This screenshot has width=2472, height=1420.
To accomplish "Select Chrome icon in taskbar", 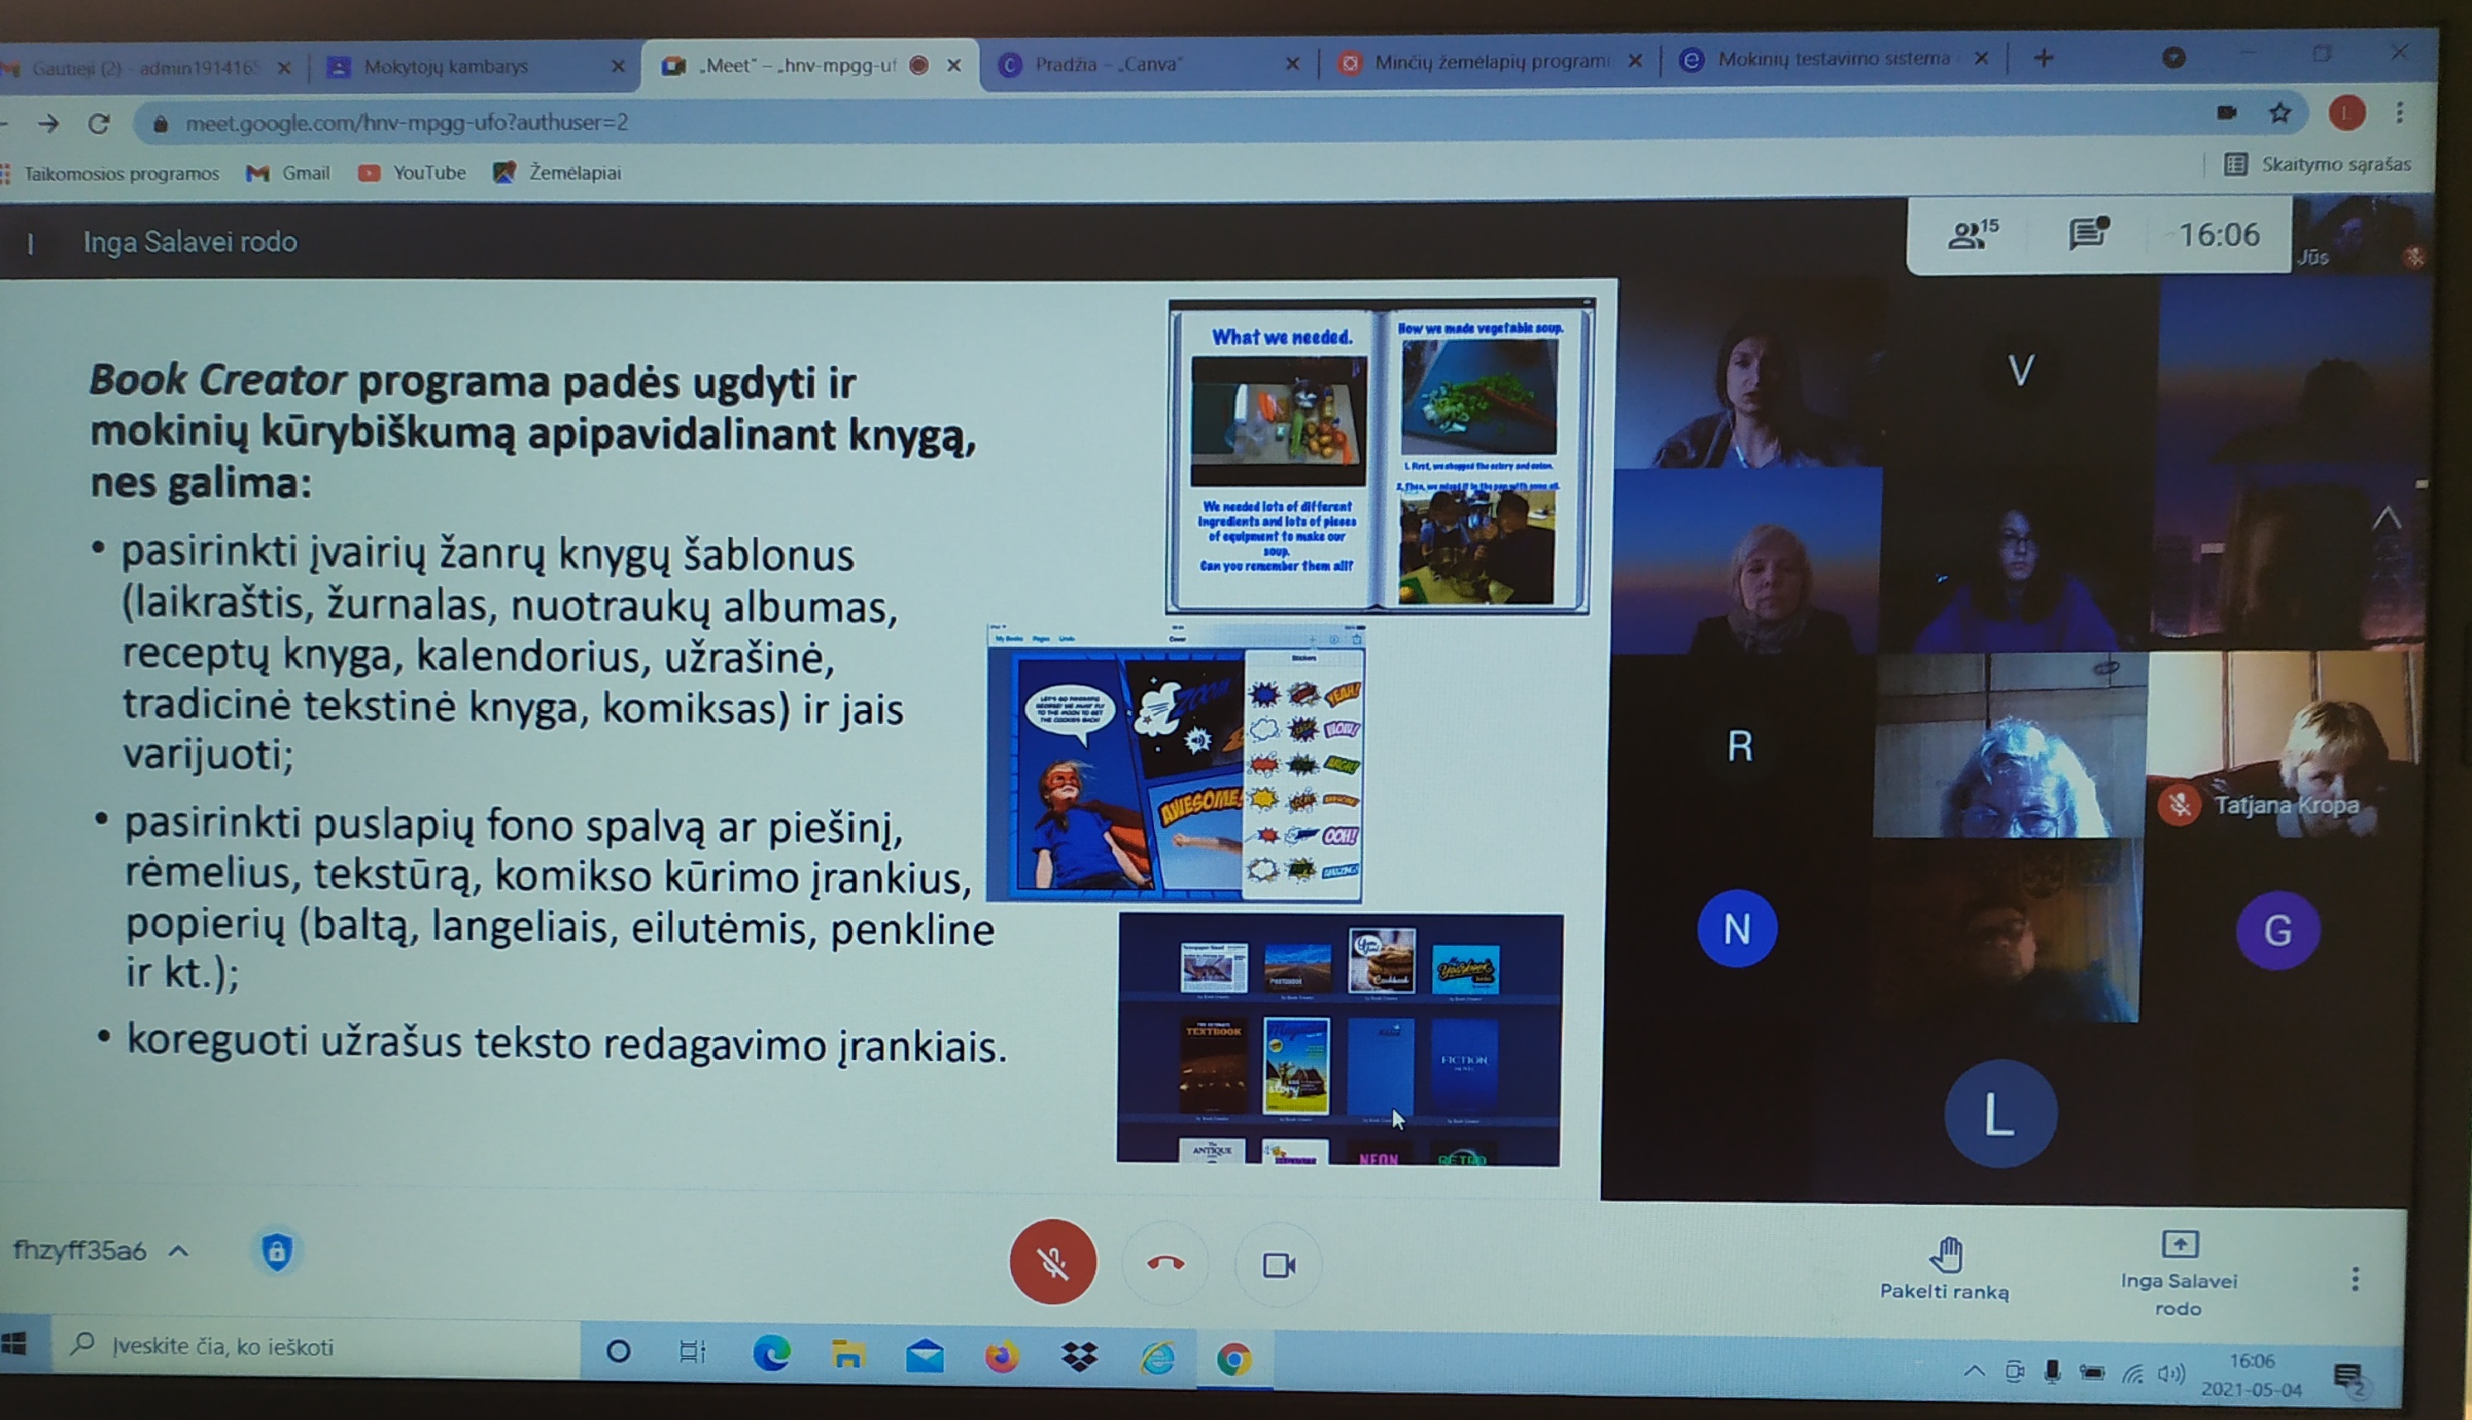I will pyautogui.click(x=1234, y=1359).
